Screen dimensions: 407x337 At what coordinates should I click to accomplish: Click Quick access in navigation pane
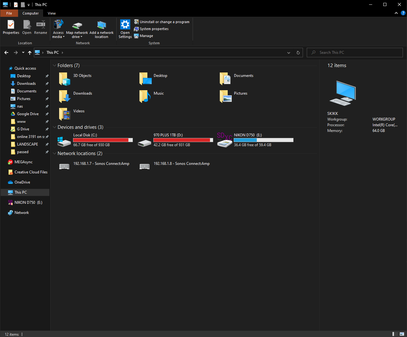tap(25, 68)
